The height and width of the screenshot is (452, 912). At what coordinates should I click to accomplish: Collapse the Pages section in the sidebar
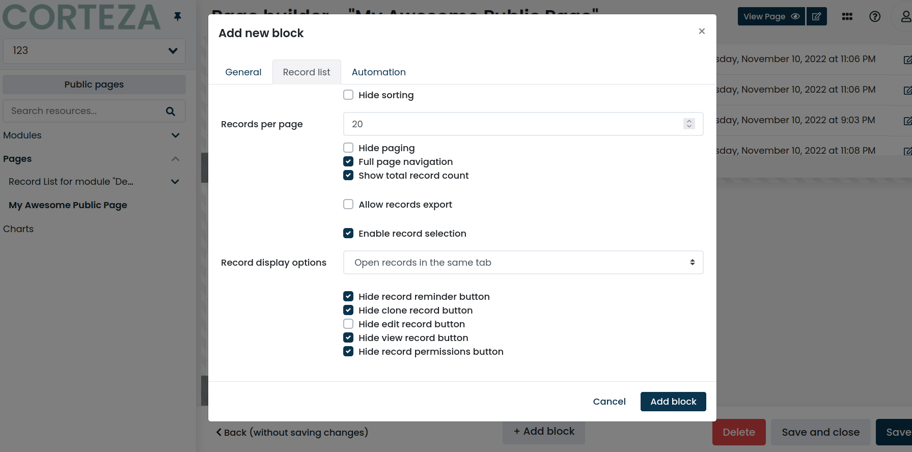point(175,158)
